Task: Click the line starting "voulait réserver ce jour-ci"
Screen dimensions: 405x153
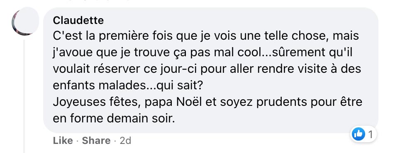Action: click(x=207, y=69)
